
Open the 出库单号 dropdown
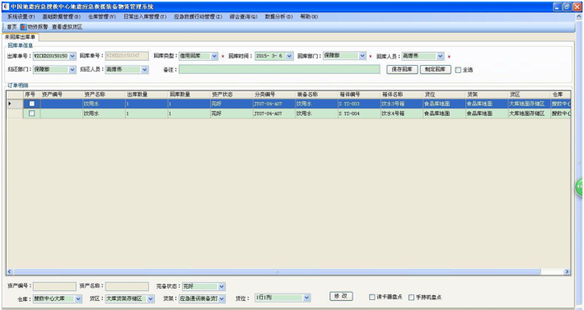click(x=72, y=56)
